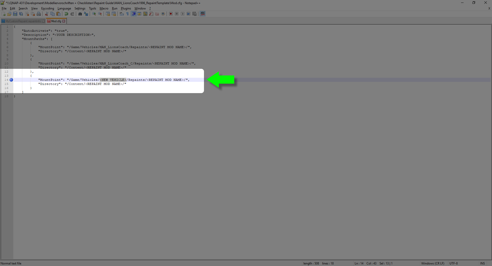Zoom out using the magnifier icon
Screen dimensions: 492x266
tap(100, 14)
